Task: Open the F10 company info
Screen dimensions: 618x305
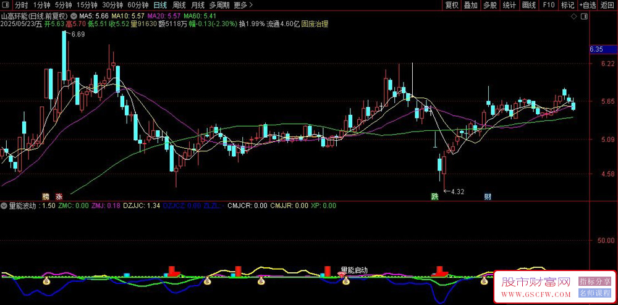Action: click(549, 5)
